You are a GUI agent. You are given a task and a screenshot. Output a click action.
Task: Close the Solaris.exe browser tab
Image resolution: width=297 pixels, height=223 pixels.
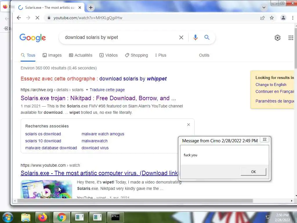pyautogui.click(x=80, y=8)
